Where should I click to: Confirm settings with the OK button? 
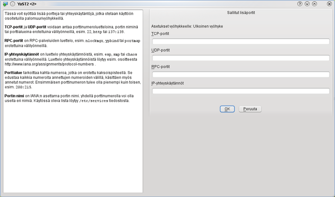(x=227, y=109)
